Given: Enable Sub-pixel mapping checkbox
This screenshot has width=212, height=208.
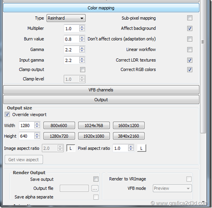Looking at the screenshot, I should (189, 18).
